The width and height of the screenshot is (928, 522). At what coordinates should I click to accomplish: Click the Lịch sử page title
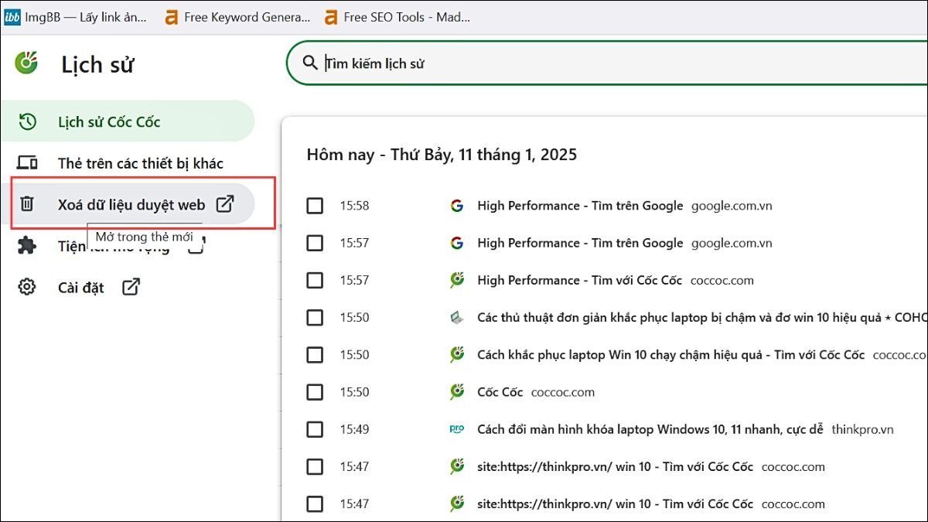click(x=97, y=64)
